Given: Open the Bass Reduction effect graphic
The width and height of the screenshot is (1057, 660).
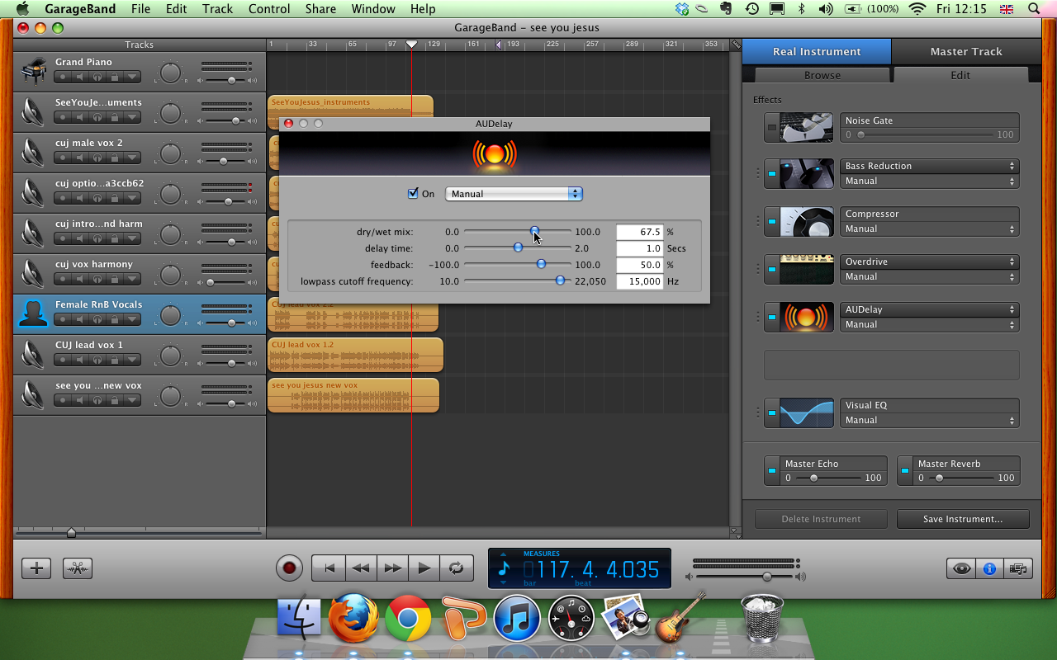Looking at the screenshot, I should [x=807, y=173].
